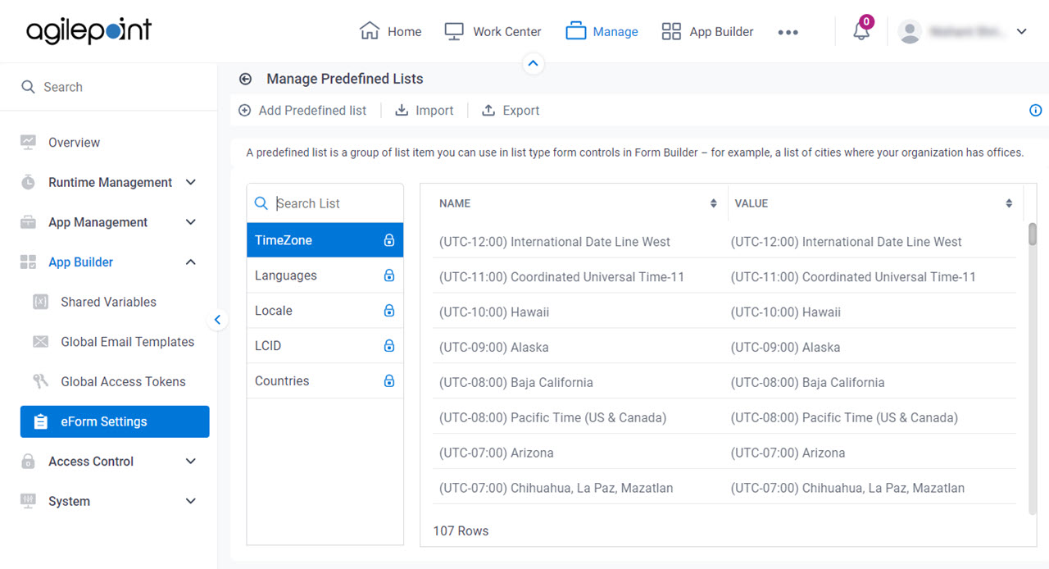1049x569 pixels.
Task: Collapse the top navigation bar chevron
Action: pyautogui.click(x=534, y=63)
